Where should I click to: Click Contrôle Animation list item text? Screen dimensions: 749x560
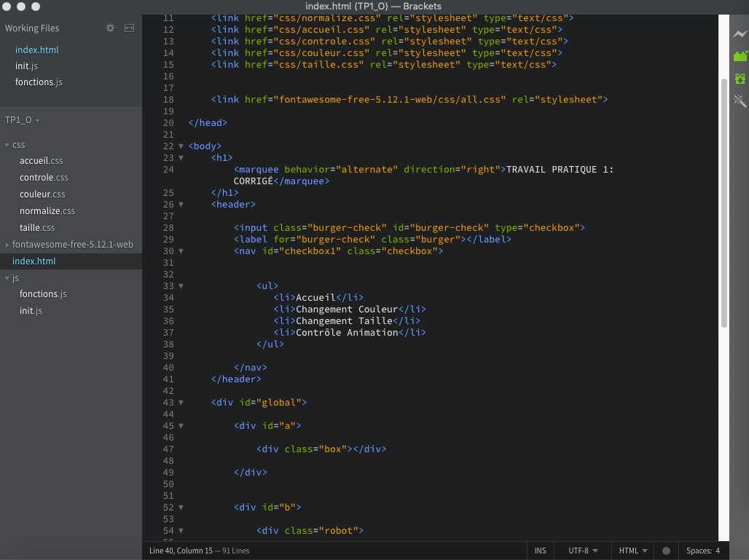pyautogui.click(x=347, y=333)
